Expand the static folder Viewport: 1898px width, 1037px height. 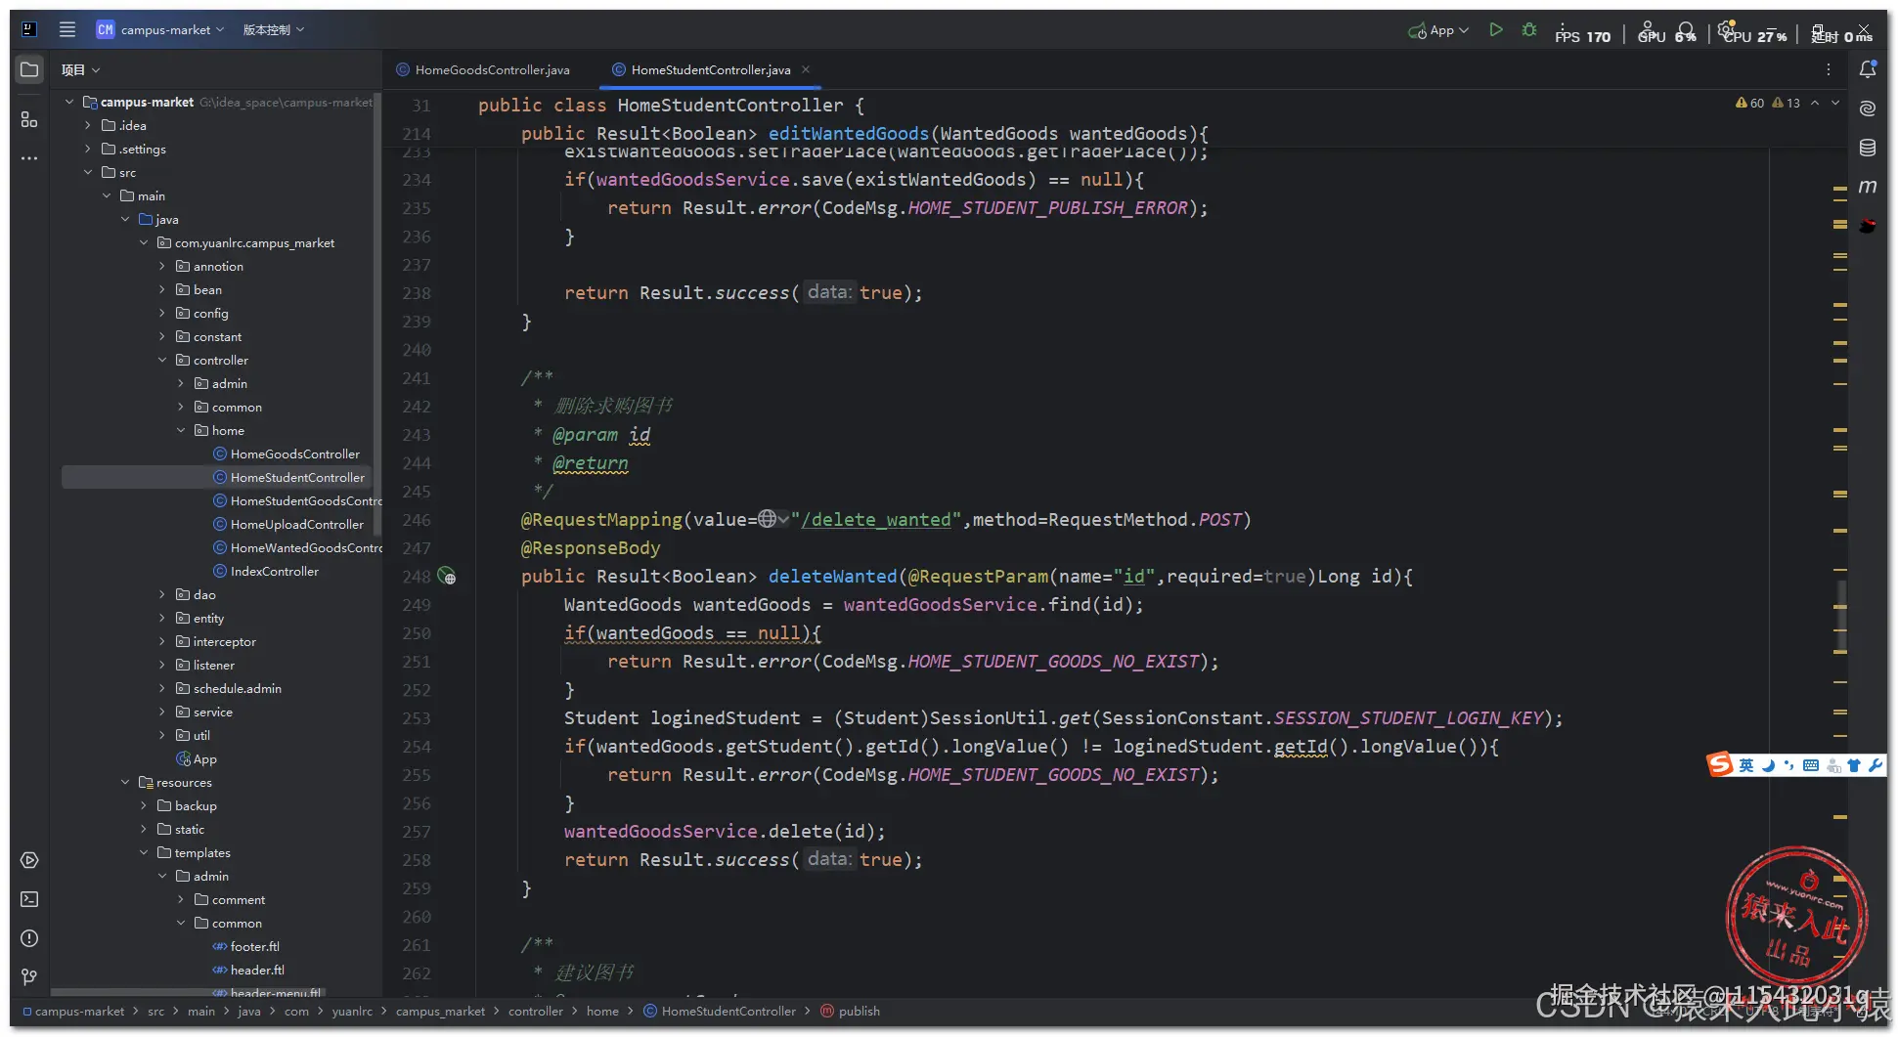(144, 829)
